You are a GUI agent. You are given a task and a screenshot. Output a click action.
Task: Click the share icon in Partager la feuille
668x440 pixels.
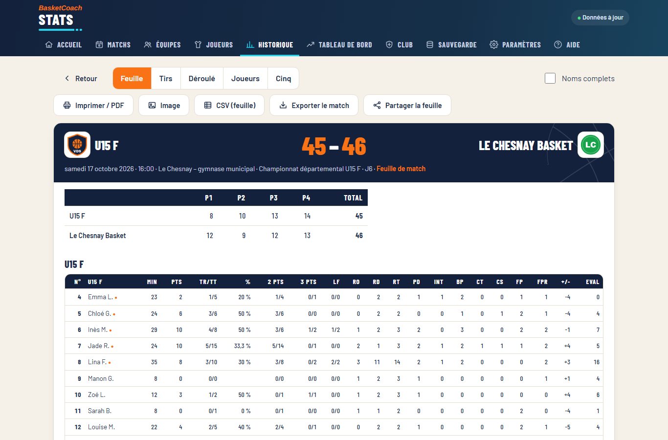[x=377, y=105]
